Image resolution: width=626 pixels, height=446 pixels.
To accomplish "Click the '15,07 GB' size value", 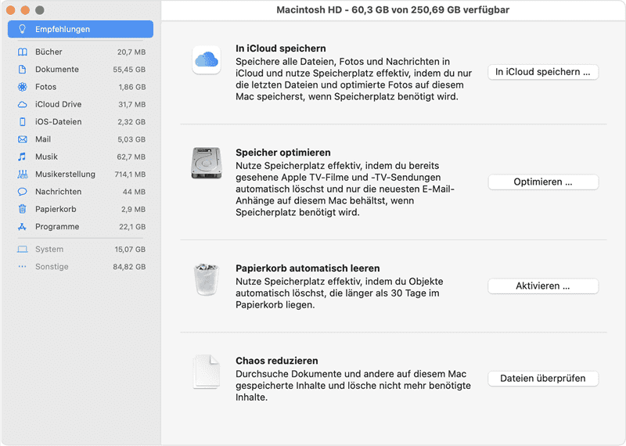I will coord(130,250).
